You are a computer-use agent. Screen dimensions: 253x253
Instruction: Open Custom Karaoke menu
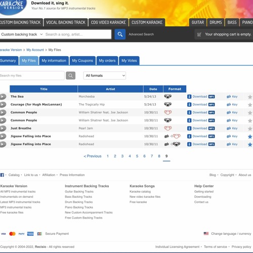[x=147, y=22]
